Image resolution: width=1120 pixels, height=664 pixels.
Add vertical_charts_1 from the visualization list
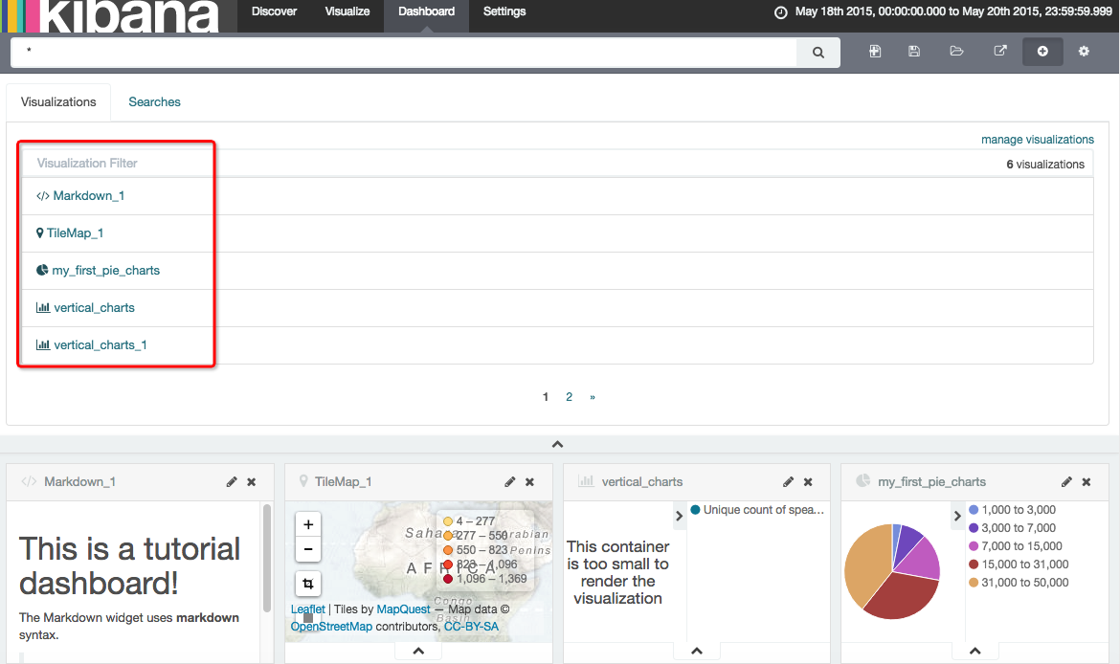click(100, 345)
